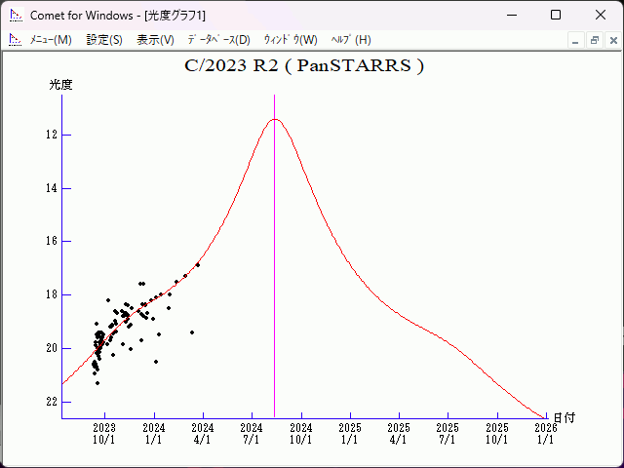Close the inner light-curve graph window
This screenshot has height=468, width=624.
(x=610, y=40)
